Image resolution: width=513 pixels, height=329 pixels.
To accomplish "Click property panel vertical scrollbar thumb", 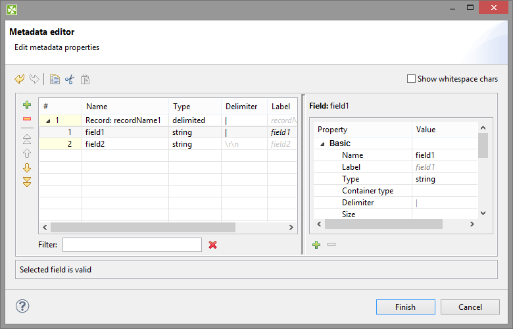I will coord(483,145).
